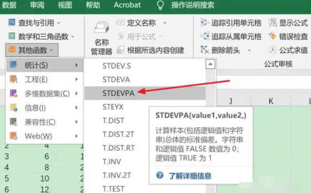Choose T.INV from the list

coord(111,162)
